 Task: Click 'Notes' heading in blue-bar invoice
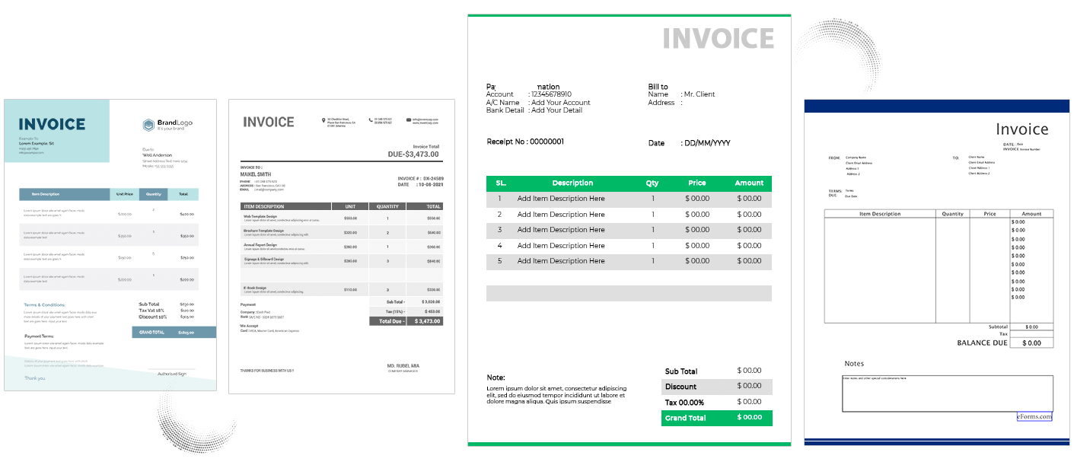pyautogui.click(x=854, y=364)
